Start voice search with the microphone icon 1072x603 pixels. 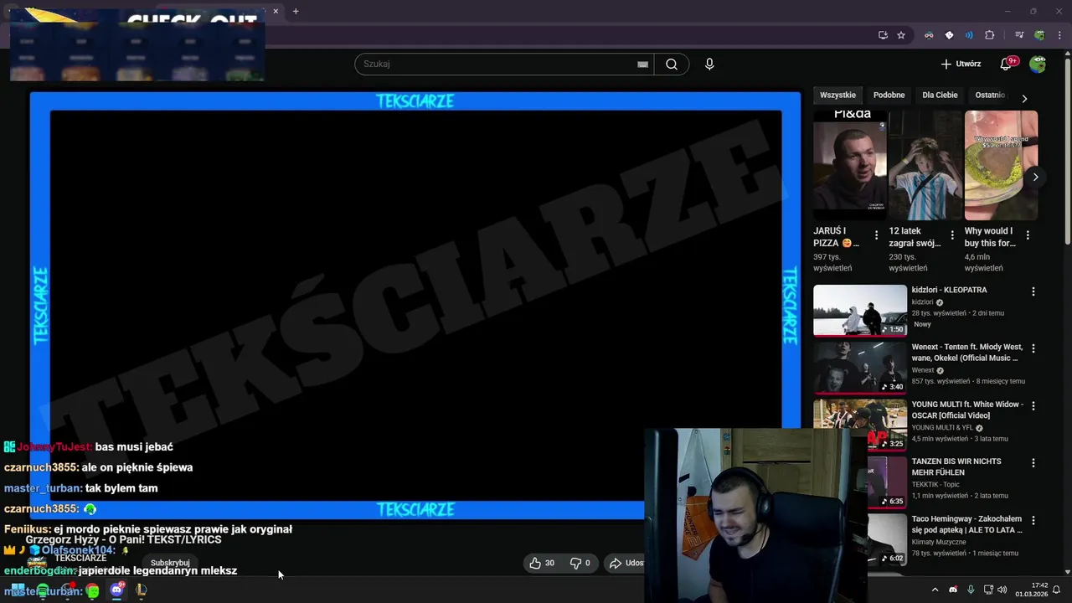pyautogui.click(x=709, y=64)
